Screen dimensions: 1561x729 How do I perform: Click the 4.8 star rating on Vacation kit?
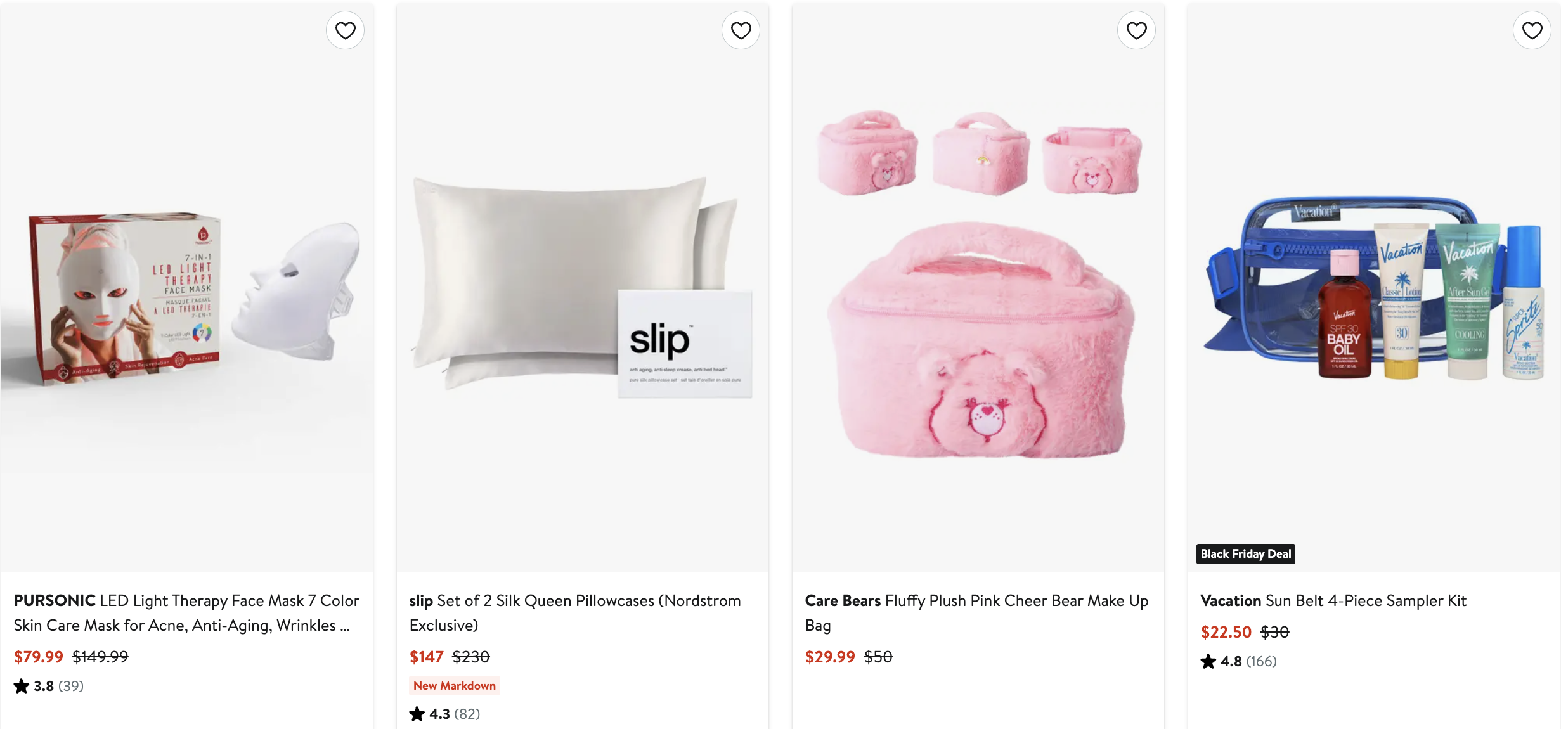pos(1230,661)
